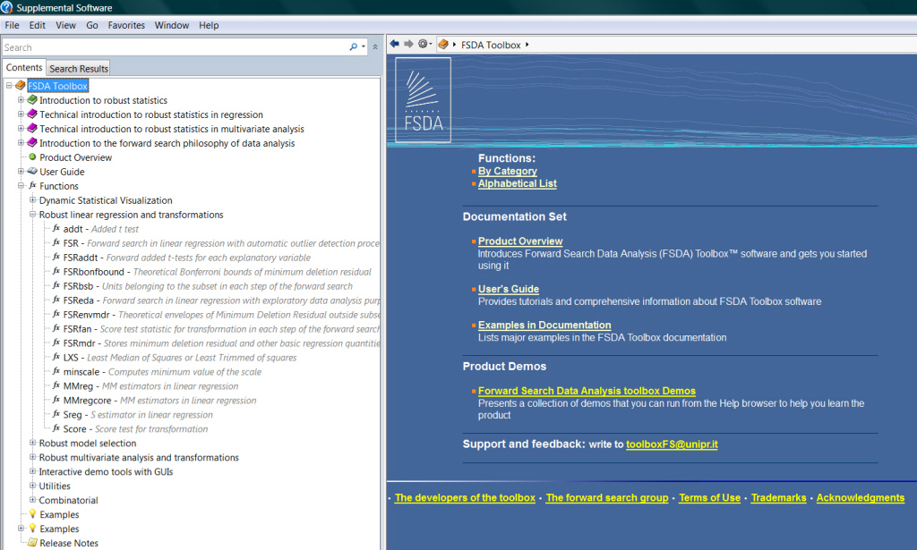917x550 pixels.
Task: Open the breadcrumb arrow after FSDA Toolbox
Action: coord(527,45)
